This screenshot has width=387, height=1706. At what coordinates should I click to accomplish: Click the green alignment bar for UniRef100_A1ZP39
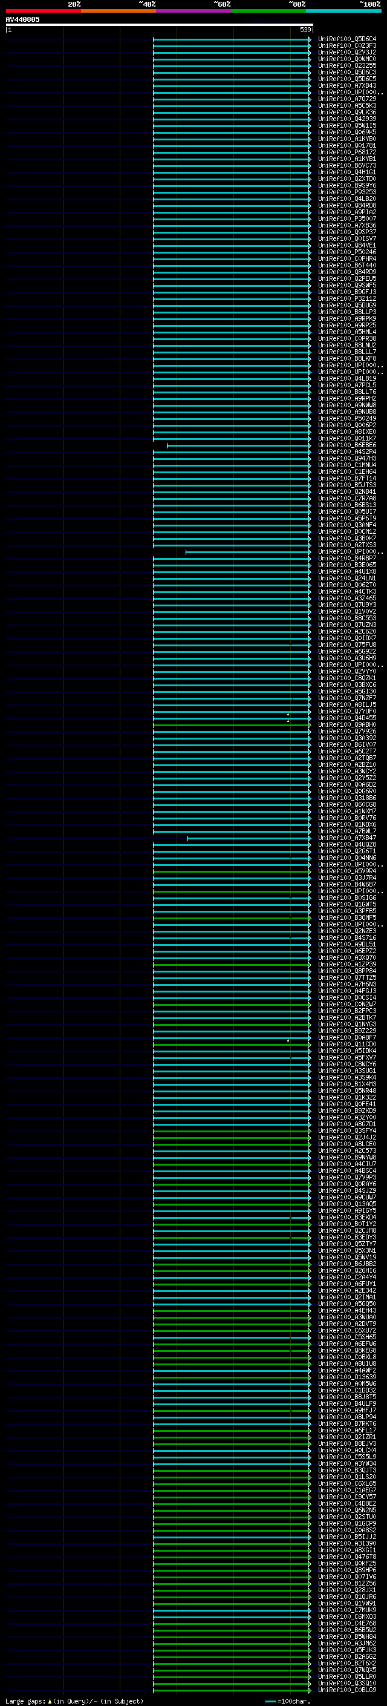click(232, 964)
